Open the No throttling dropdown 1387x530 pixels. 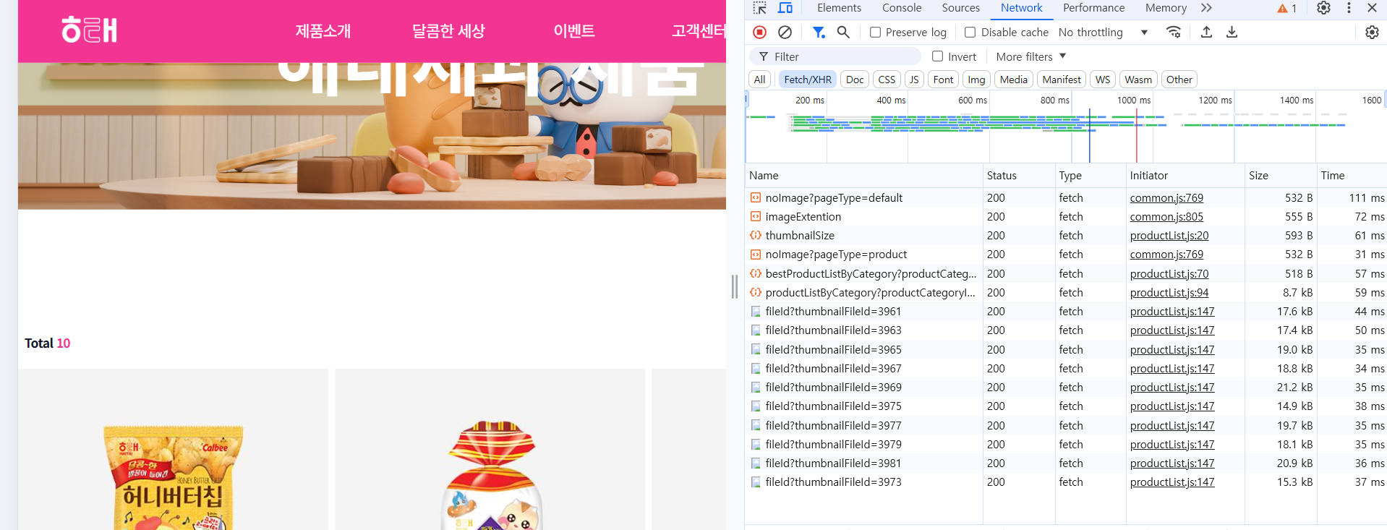(x=1103, y=32)
